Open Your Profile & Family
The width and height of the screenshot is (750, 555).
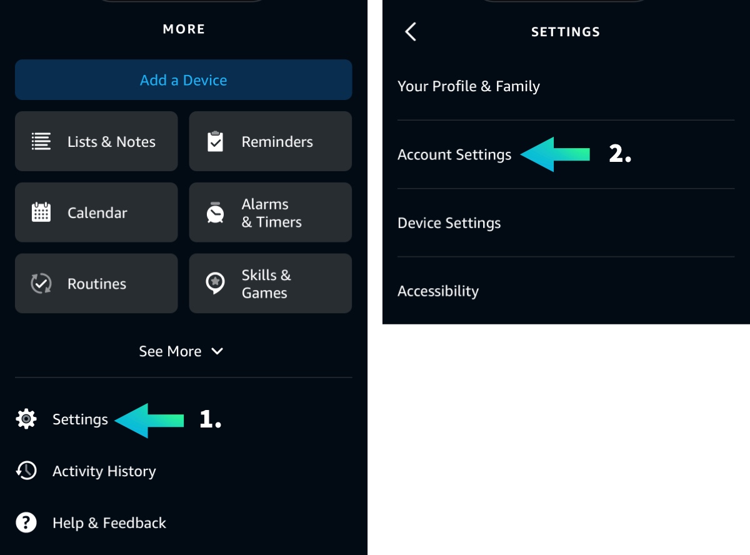click(x=469, y=86)
